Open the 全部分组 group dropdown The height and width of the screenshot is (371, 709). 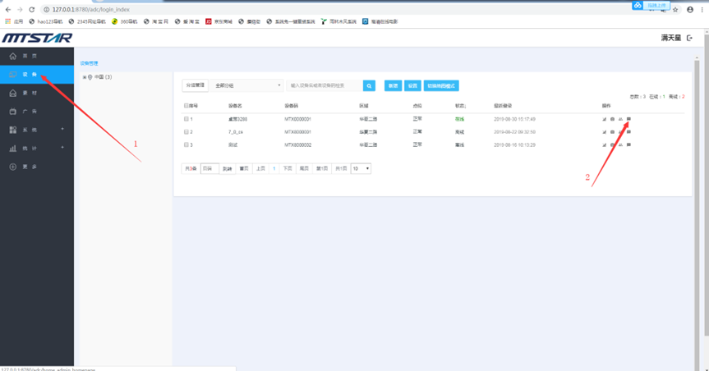[247, 85]
